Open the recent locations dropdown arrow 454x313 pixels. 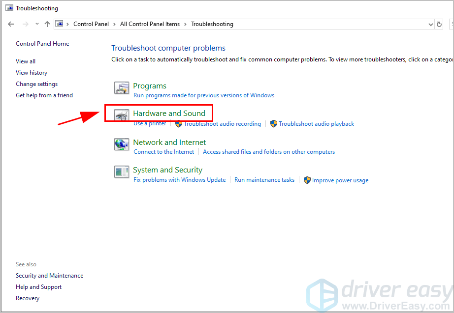(37, 24)
